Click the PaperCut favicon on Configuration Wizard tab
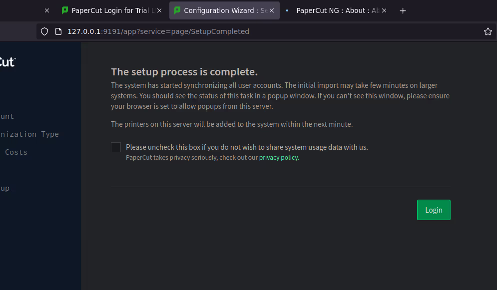The width and height of the screenshot is (497, 290). tap(177, 10)
